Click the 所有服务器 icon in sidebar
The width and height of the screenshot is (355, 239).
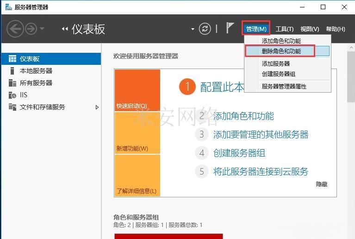point(12,83)
